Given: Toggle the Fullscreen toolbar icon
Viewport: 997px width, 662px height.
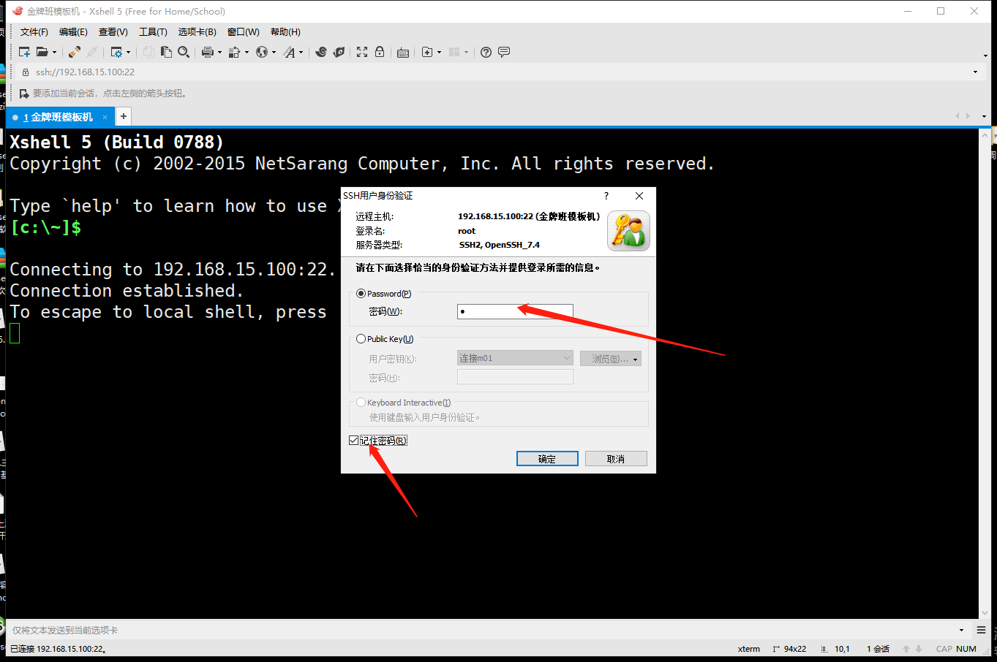Looking at the screenshot, I should (x=362, y=52).
